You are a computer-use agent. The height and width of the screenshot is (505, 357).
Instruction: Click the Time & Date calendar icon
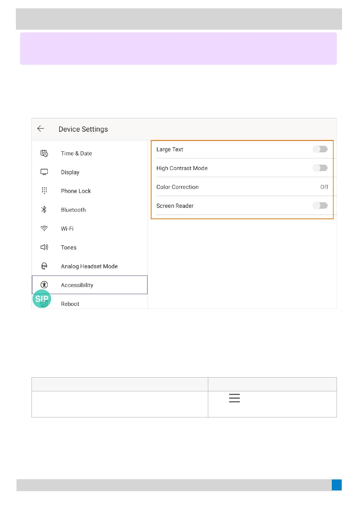[x=44, y=153]
